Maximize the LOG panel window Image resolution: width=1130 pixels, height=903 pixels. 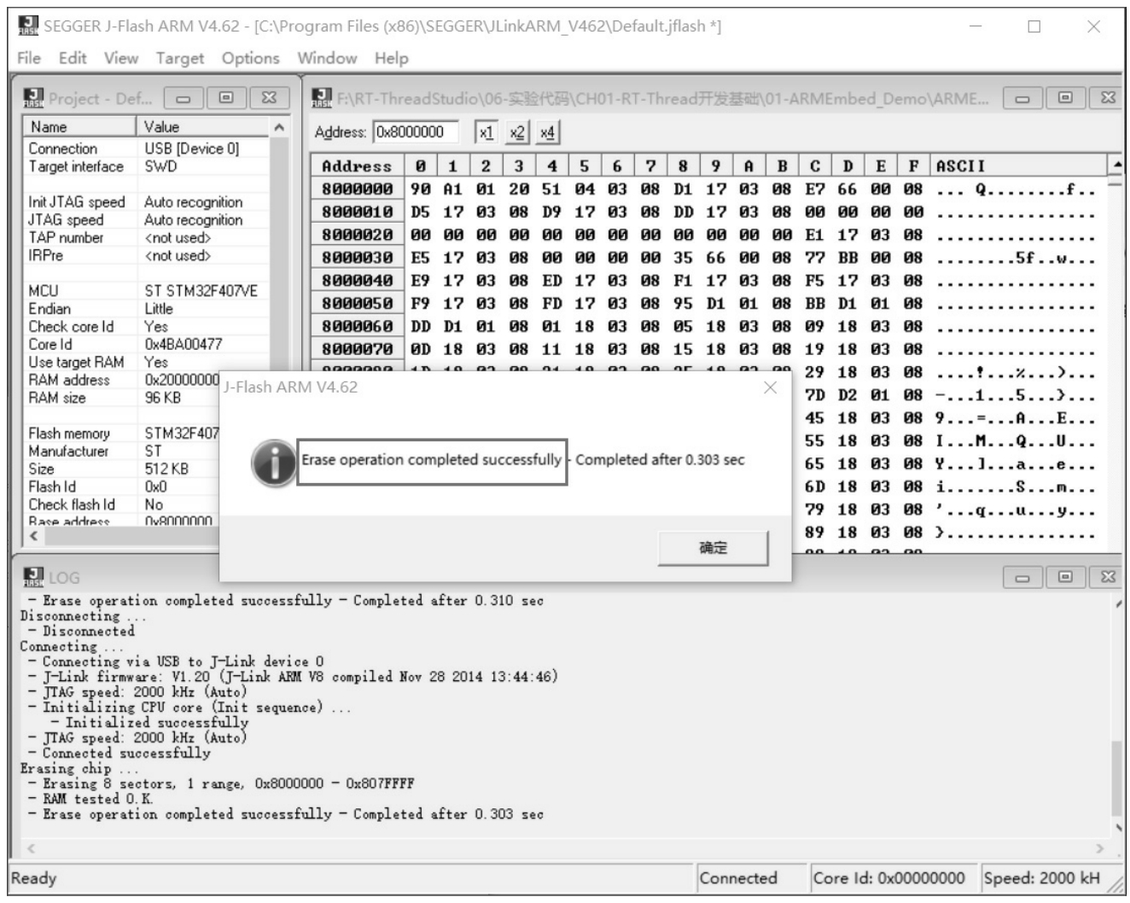pos(1065,577)
